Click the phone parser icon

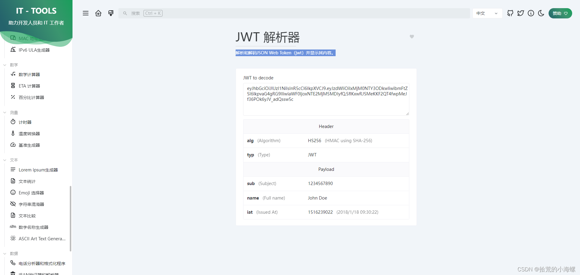[x=13, y=263]
